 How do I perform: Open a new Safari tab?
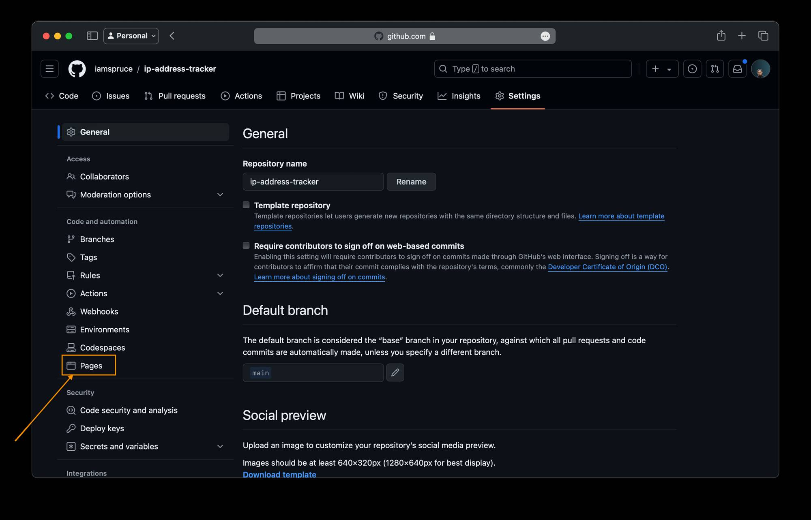pos(742,36)
